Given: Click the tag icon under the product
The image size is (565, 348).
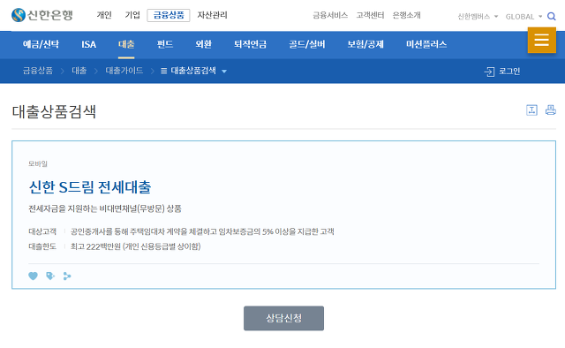Looking at the screenshot, I should (x=50, y=276).
